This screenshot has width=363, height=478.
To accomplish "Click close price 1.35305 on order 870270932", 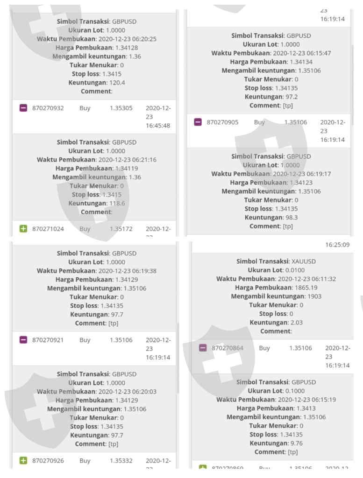I will click(121, 108).
